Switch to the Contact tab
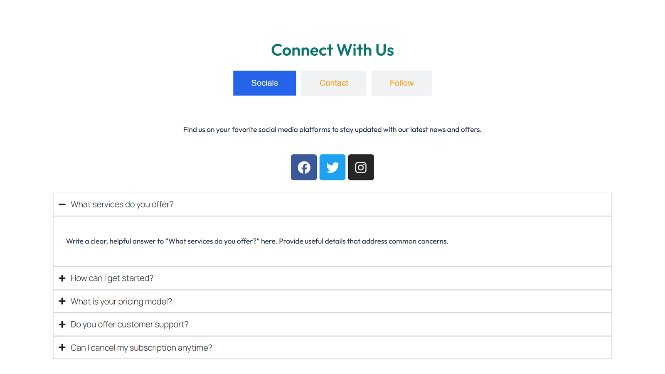This screenshot has width=665, height=374. pos(333,83)
